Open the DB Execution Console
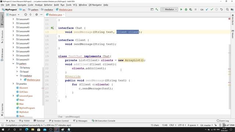 click(x=104, y=121)
